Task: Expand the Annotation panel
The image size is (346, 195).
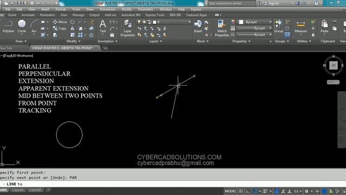Action: pos(108,41)
